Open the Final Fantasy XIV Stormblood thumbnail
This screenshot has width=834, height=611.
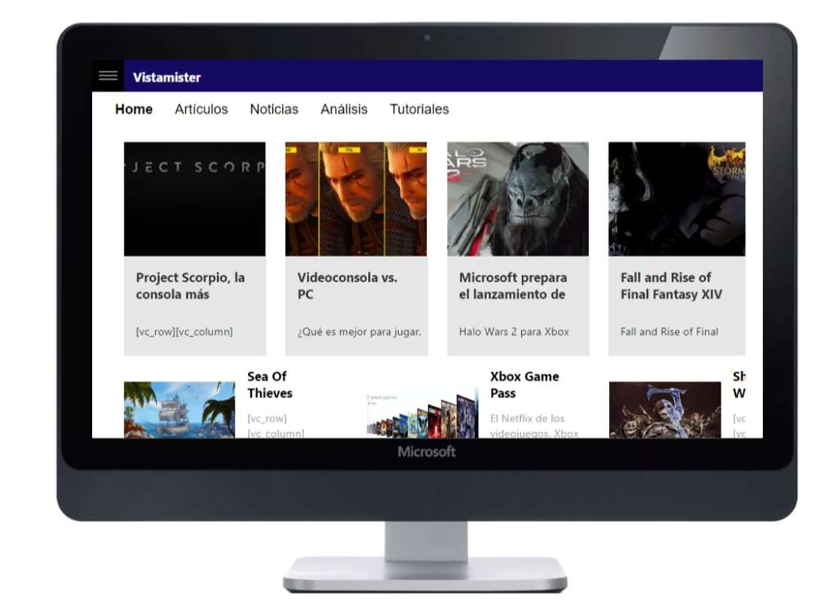pos(676,199)
